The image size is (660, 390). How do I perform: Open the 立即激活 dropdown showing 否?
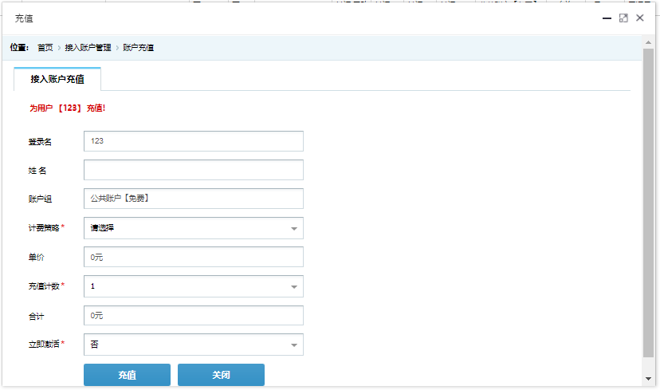[194, 345]
